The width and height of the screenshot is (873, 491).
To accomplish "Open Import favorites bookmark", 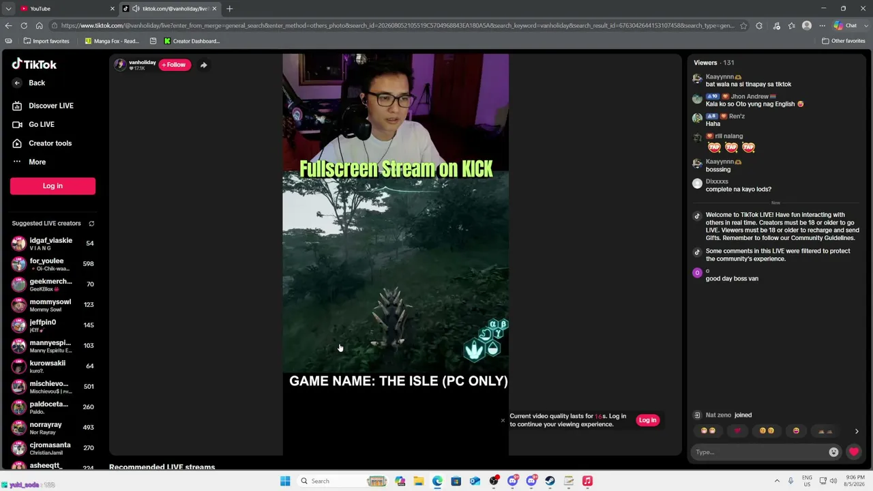I will [x=45, y=41].
